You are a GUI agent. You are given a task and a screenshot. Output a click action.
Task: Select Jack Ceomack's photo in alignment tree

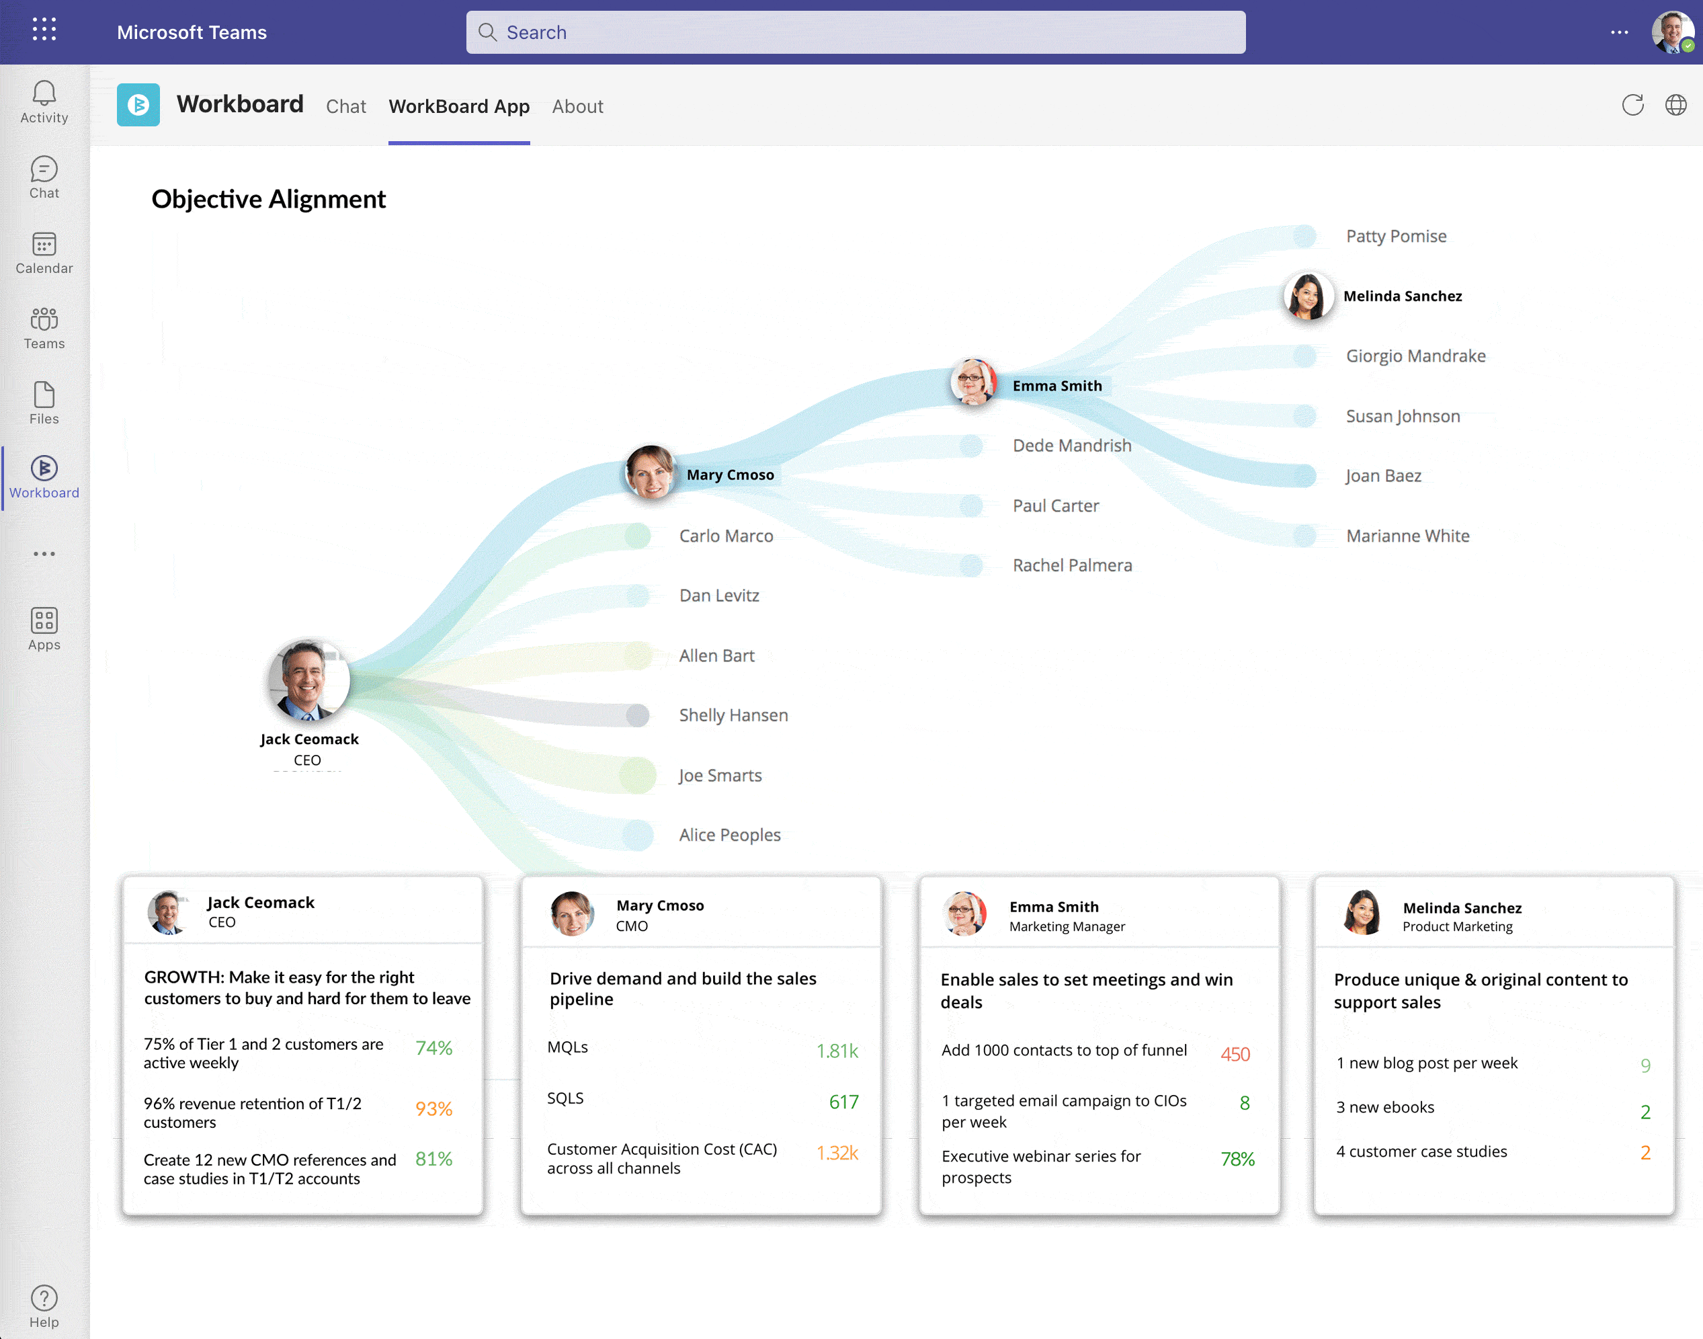click(308, 680)
